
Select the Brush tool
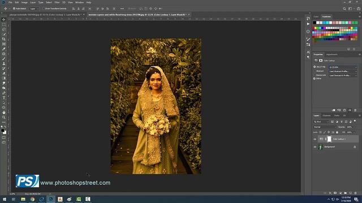coord(4,59)
